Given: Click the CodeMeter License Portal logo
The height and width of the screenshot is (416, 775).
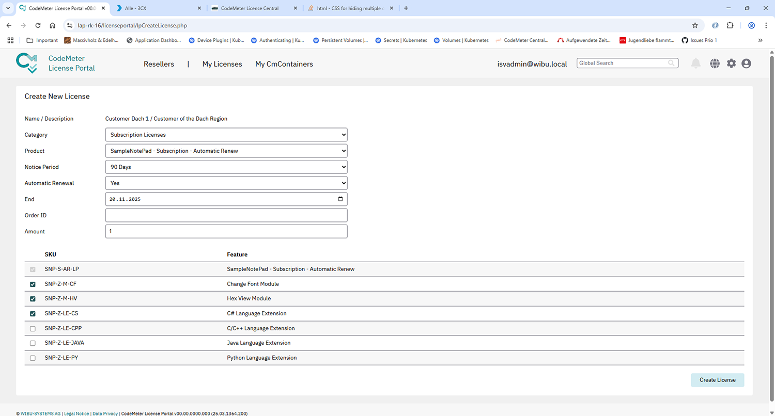Looking at the screenshot, I should (x=27, y=63).
